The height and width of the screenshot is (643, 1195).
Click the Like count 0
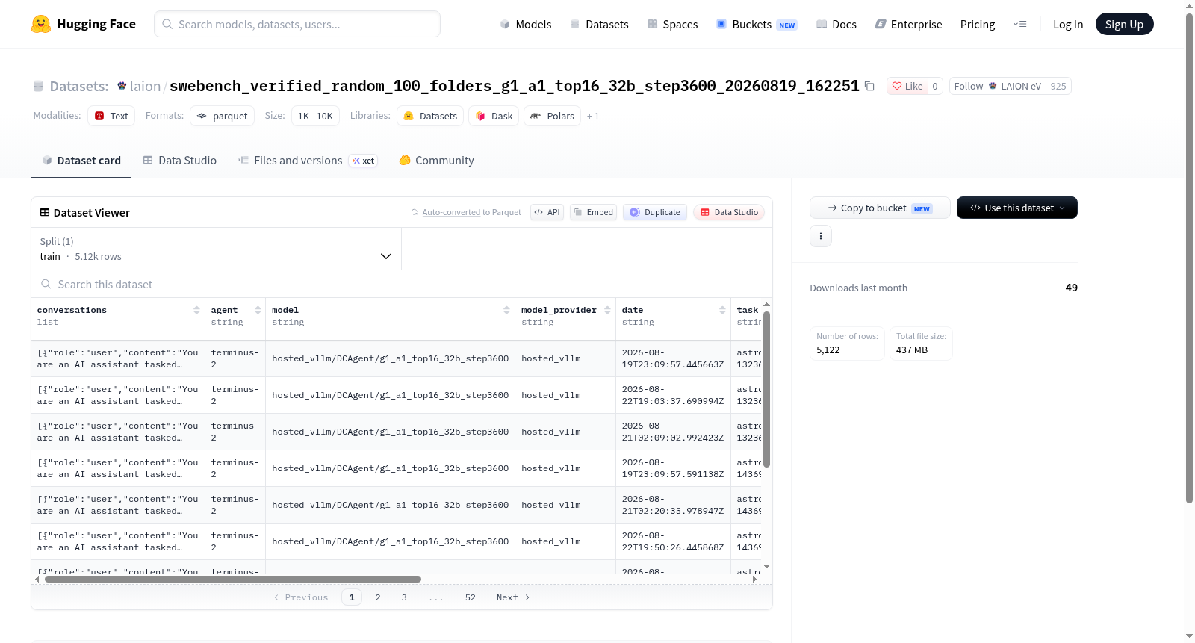tap(935, 86)
